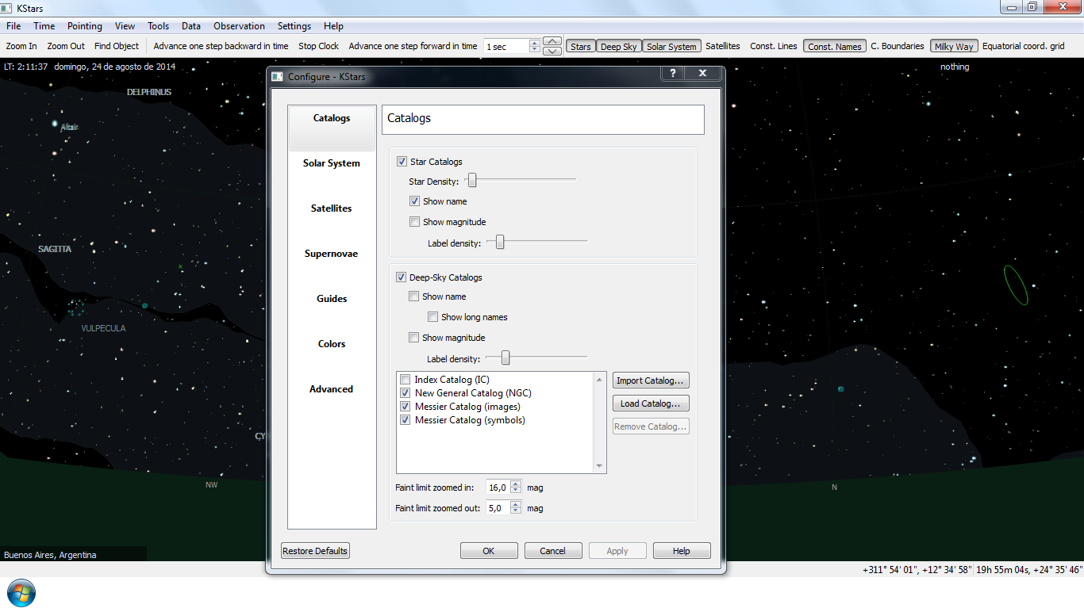Open the Supernovae settings page
The height and width of the screenshot is (608, 1084).
(x=332, y=254)
